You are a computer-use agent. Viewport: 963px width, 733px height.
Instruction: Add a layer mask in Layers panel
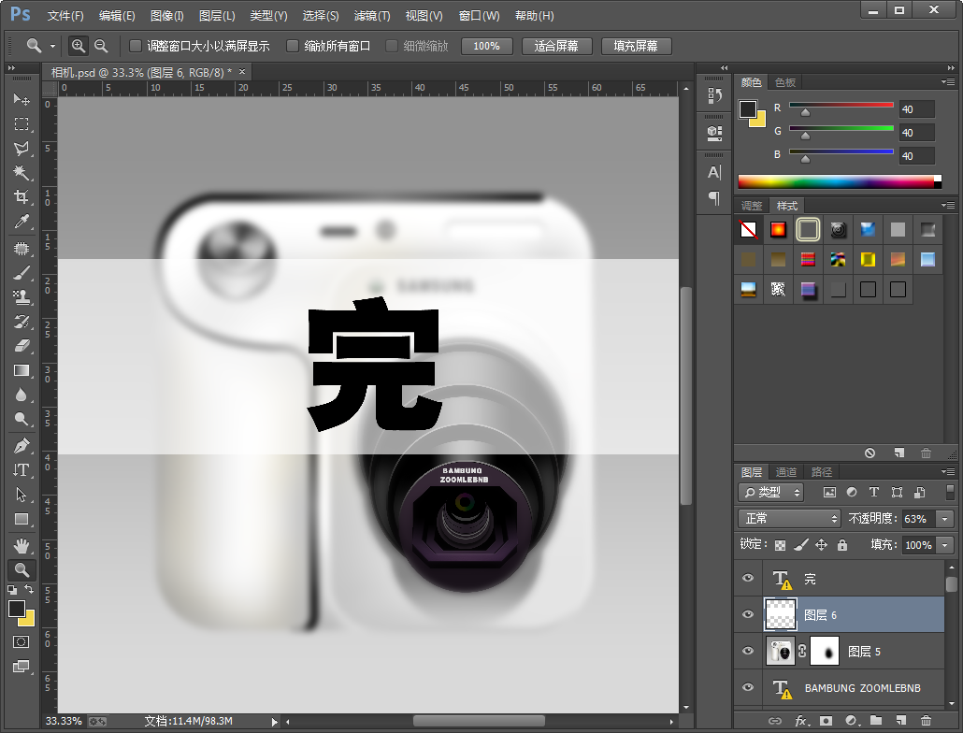[826, 721]
